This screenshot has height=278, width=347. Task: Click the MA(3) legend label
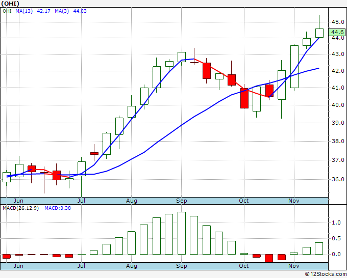[62, 11]
